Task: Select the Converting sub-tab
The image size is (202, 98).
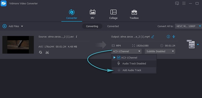Action: click(x=92, y=26)
